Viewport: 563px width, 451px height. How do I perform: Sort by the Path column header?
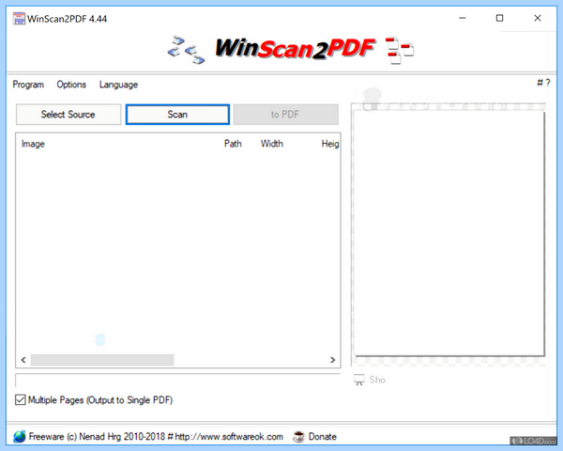coord(233,144)
